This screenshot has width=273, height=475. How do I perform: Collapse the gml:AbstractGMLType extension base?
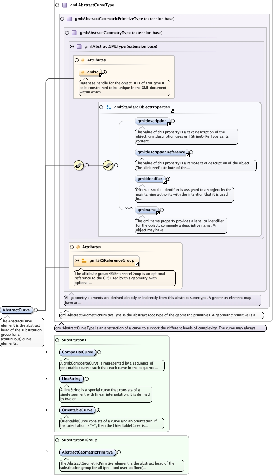pos(72,46)
